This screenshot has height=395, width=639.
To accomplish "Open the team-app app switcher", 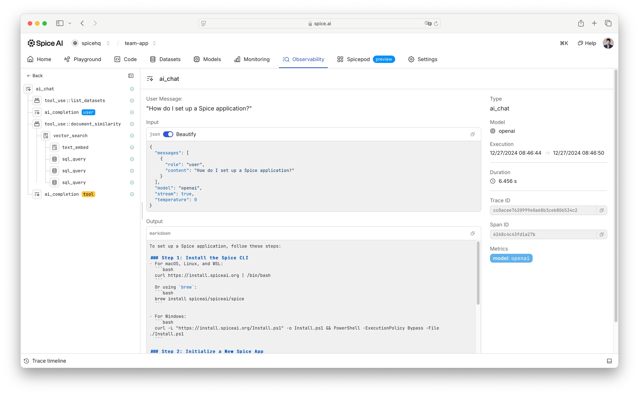I will (x=154, y=43).
